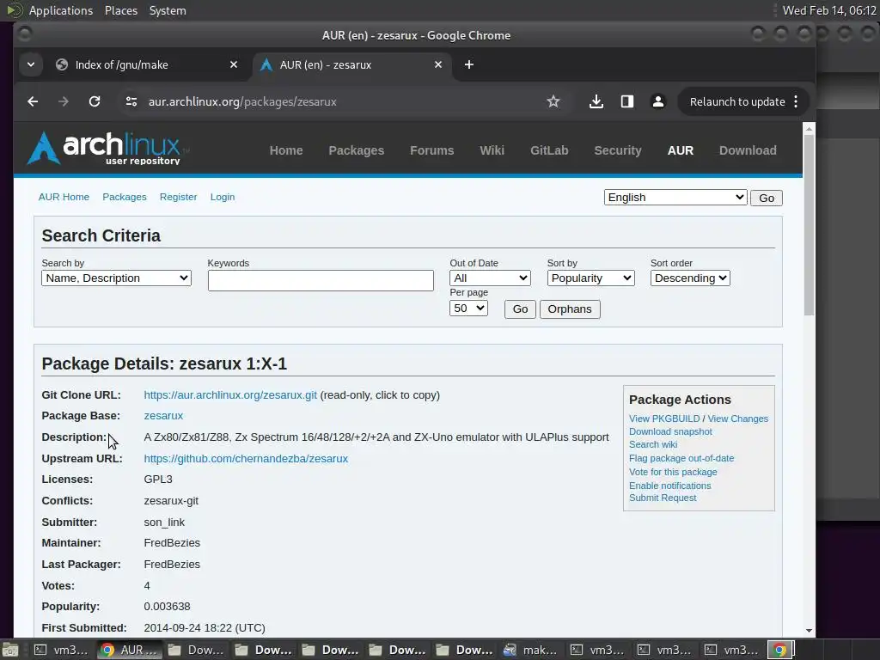Open the Login link
This screenshot has height=660, width=880.
(223, 197)
